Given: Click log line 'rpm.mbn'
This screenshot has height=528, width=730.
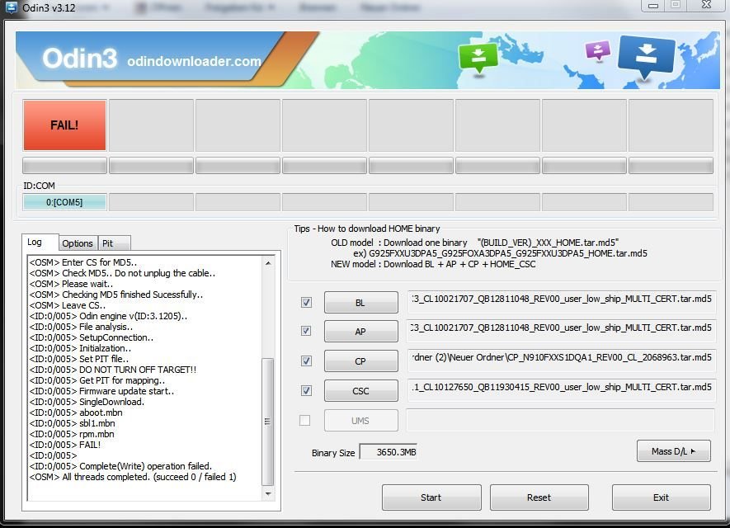Looking at the screenshot, I should [72, 434].
